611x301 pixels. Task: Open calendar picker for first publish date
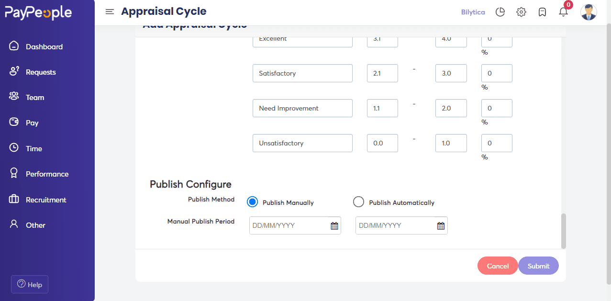point(334,226)
